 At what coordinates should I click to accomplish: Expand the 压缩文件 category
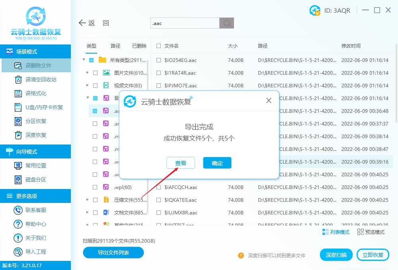88,200
